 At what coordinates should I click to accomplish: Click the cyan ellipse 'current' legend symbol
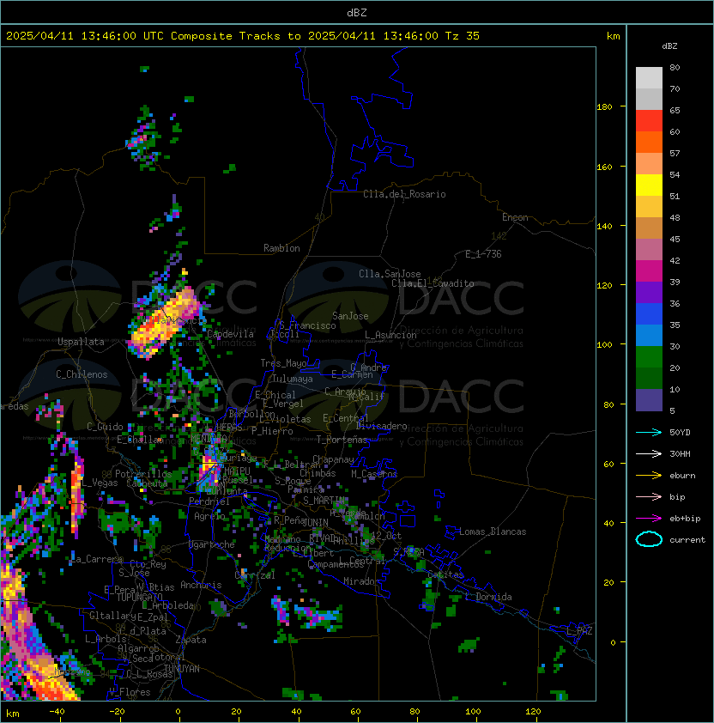(x=649, y=539)
